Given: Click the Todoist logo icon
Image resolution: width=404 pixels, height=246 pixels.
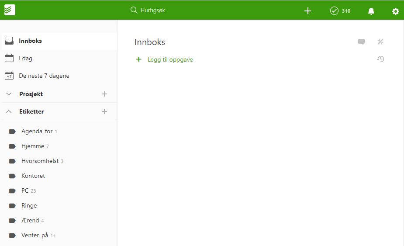Looking at the screenshot, I should (10, 10).
